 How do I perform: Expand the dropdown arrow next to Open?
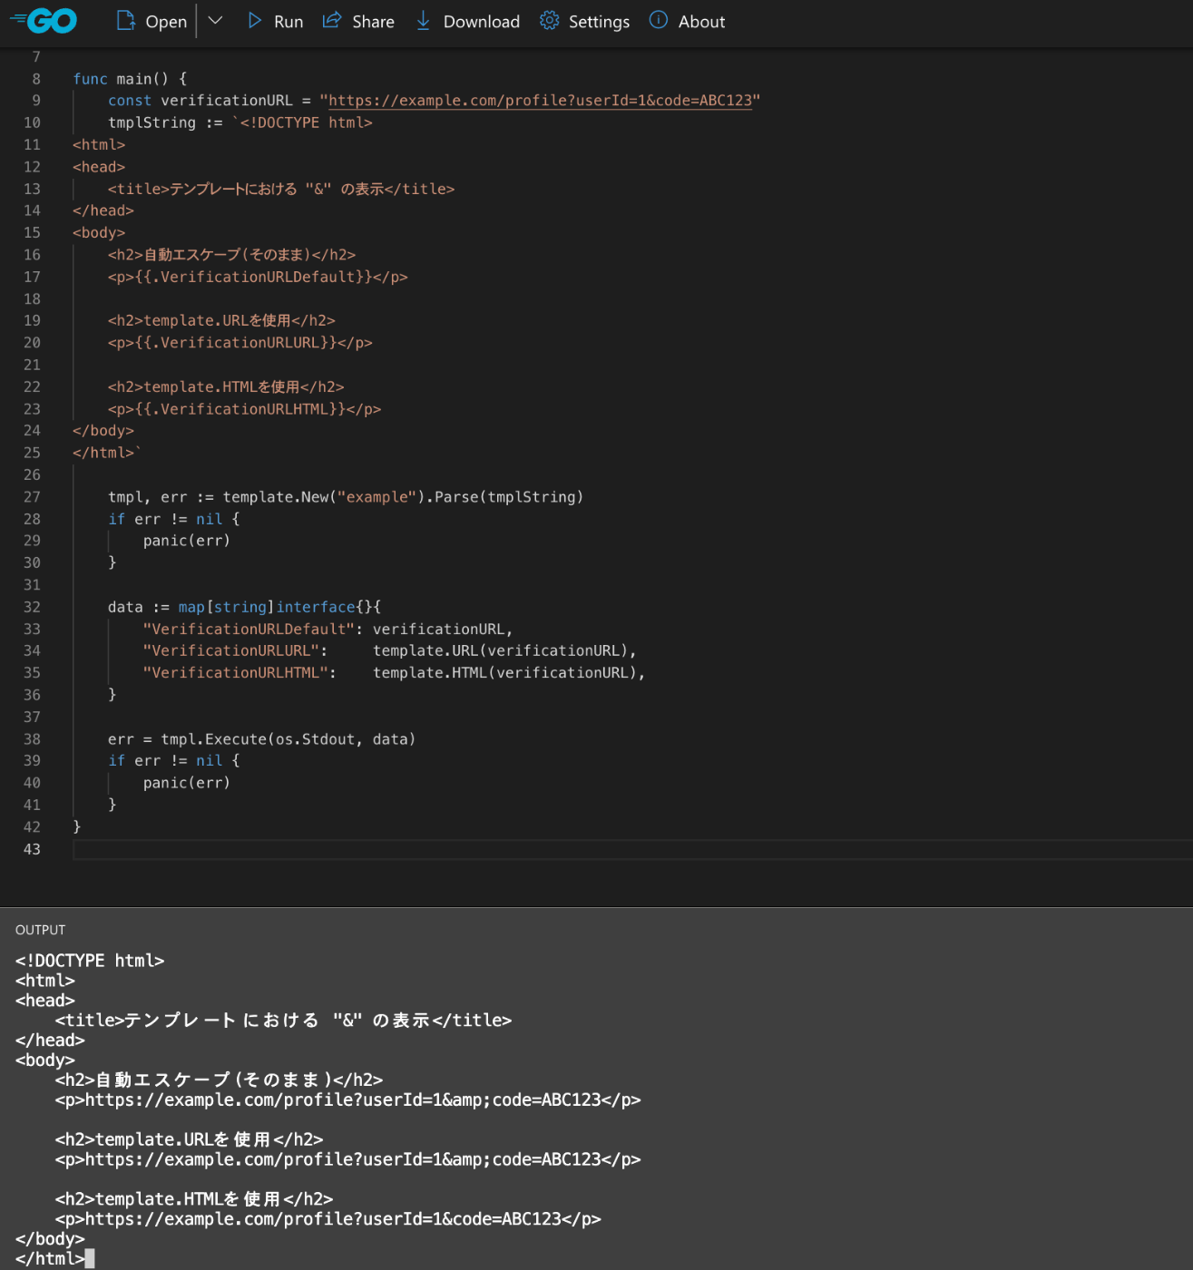point(215,21)
